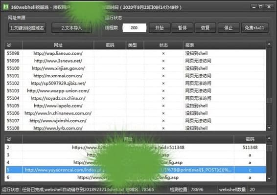Select row 55100 xinjian.gov.cn
This screenshot has width=277, height=195.
136,68
